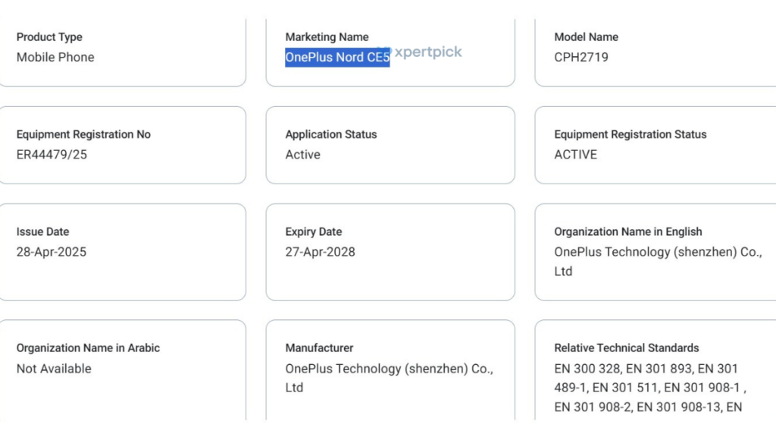Select the model name value CPH2719
Screen dimensions: 776x440
coord(580,58)
